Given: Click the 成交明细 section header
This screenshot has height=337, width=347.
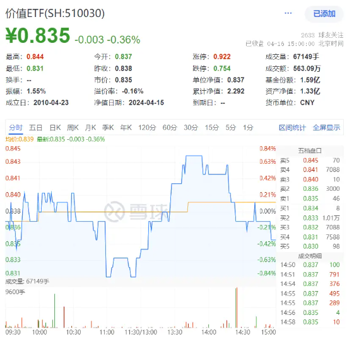Looking at the screenshot, I should (x=310, y=256).
